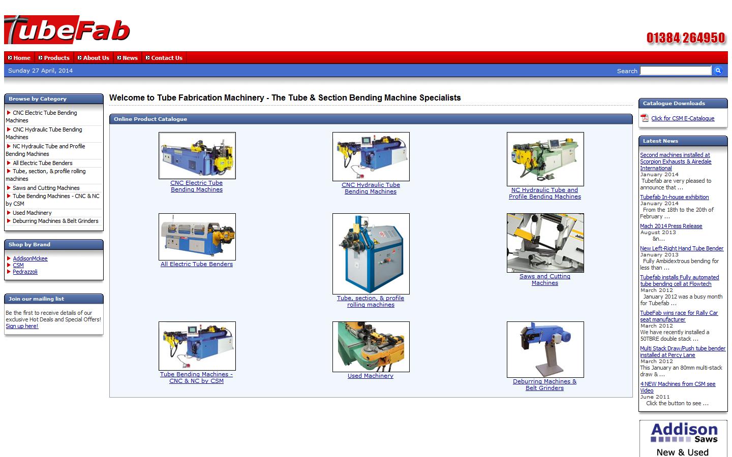
Task: Select the Pedrazzoli brand link
Action: (25, 272)
